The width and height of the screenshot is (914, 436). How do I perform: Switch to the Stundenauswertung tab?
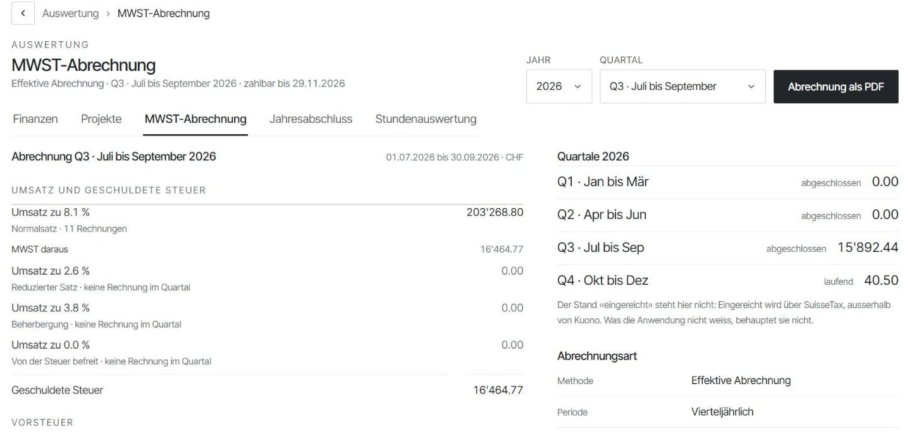click(426, 119)
